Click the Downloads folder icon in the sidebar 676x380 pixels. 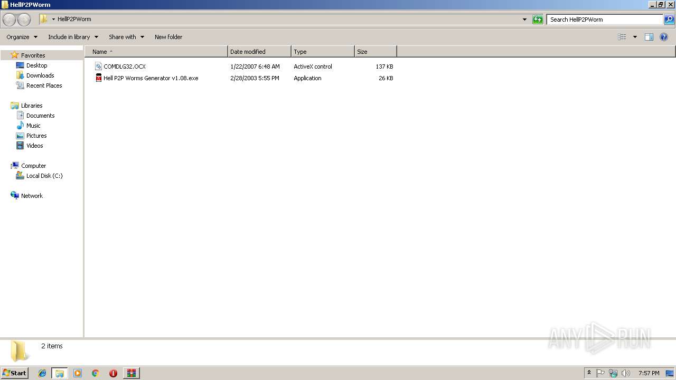20,75
